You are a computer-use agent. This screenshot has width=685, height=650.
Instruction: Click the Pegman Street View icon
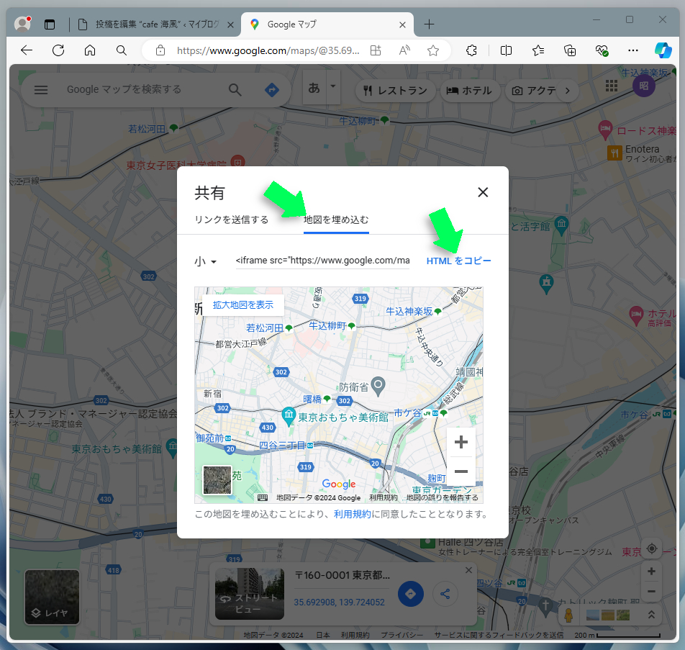(x=568, y=615)
